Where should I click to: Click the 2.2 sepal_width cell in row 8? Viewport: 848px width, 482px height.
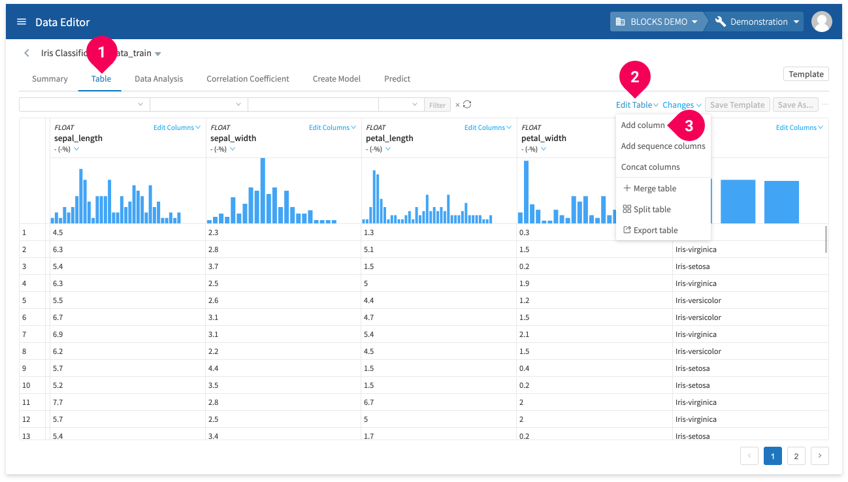[x=283, y=351]
